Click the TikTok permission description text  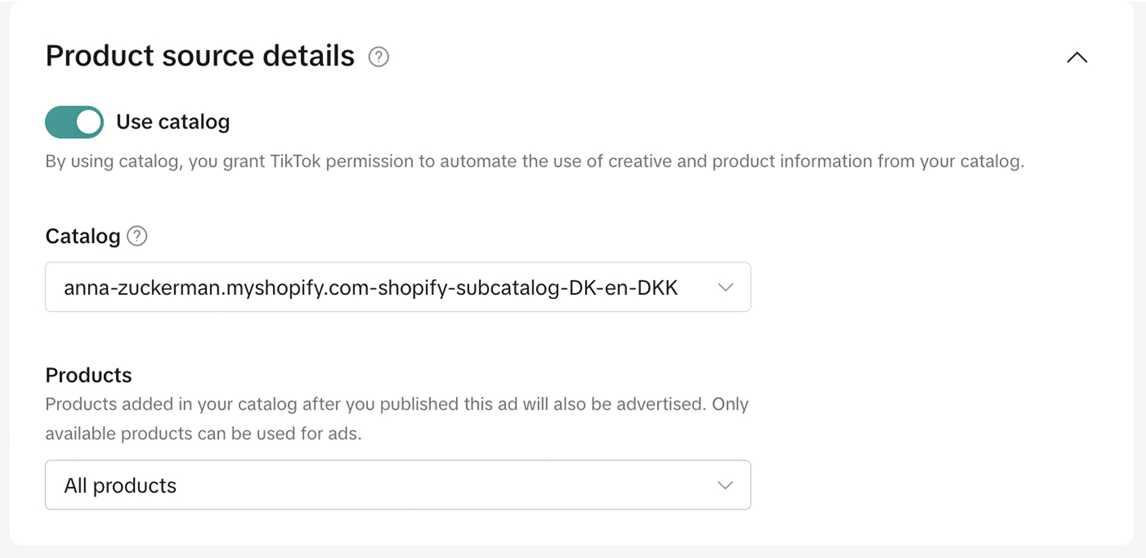coord(534,162)
